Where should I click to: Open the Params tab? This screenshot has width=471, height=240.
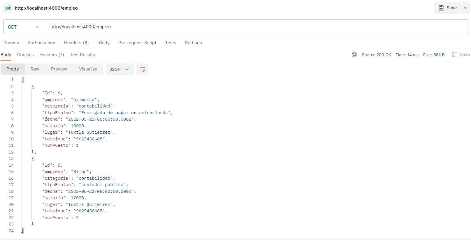click(x=11, y=43)
